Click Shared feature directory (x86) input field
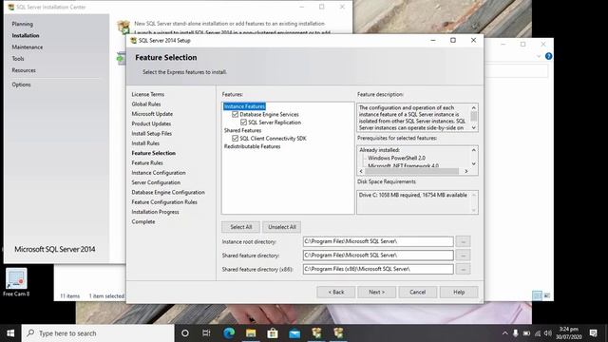 [x=378, y=269]
